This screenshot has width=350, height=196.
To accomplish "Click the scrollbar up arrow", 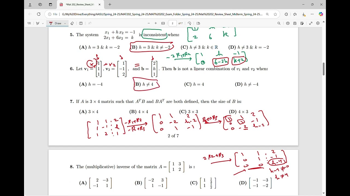I will pos(324,22).
